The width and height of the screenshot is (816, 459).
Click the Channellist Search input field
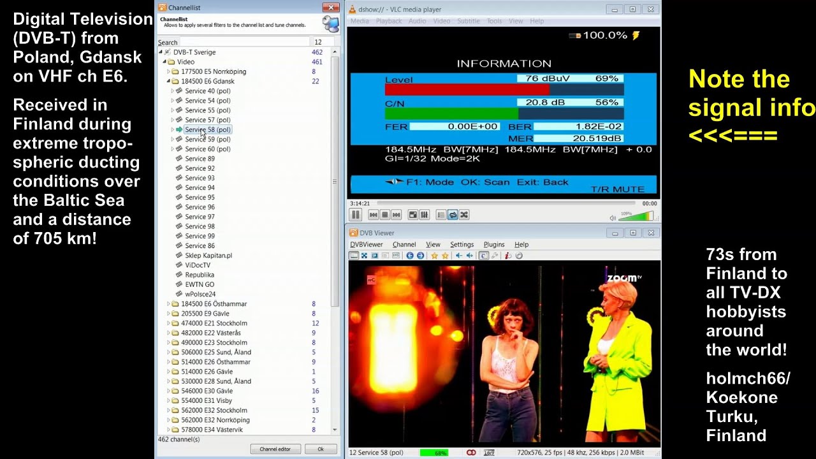pos(244,42)
